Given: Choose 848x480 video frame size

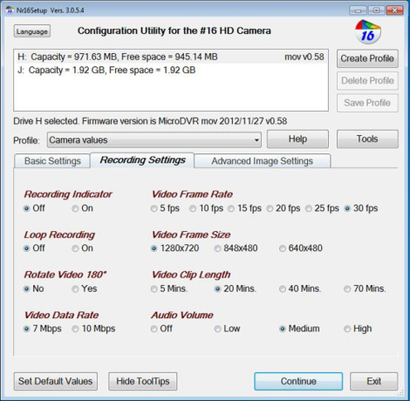Looking at the screenshot, I should pyautogui.click(x=217, y=248).
